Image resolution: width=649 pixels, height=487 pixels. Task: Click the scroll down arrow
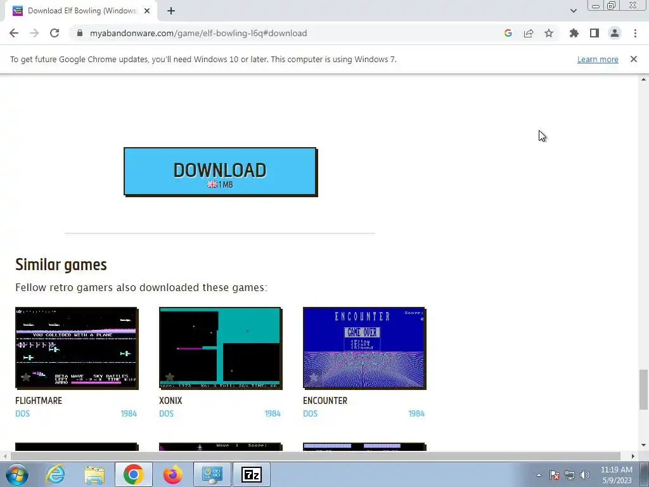tap(643, 446)
